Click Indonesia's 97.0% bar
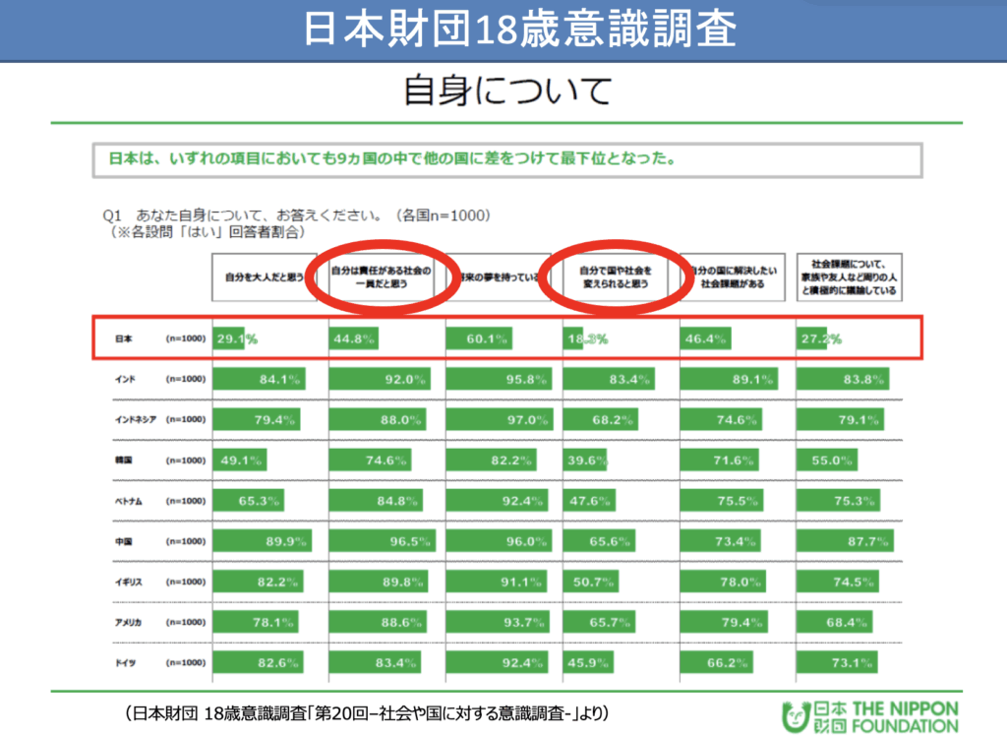 (x=499, y=420)
